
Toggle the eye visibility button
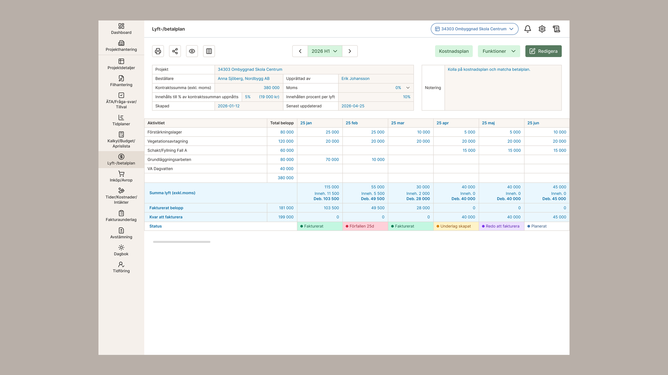[x=192, y=51]
